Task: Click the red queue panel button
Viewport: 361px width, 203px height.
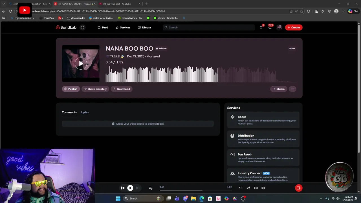Action: pos(299,188)
